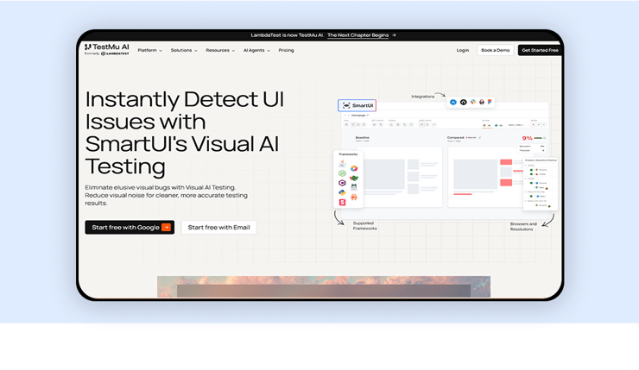Viewport: 639px width, 370px height.
Task: Click the Figma integration icon
Action: click(x=490, y=102)
